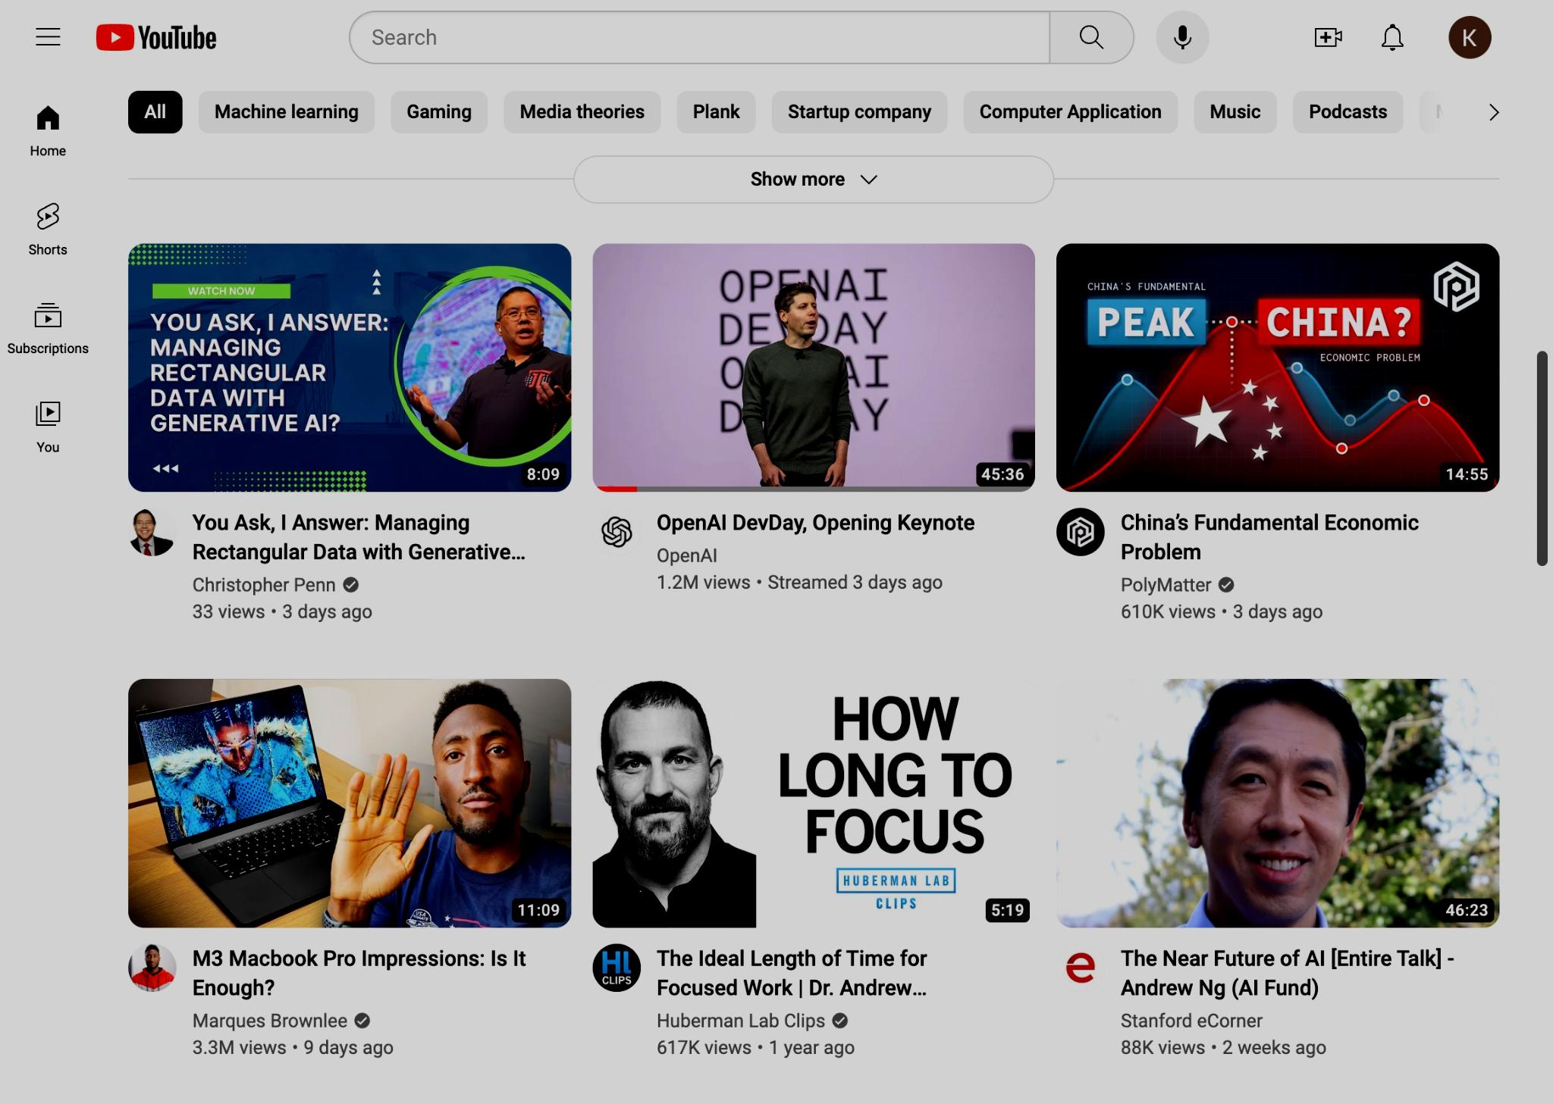Open the Peak China thumbnail

pyautogui.click(x=1278, y=367)
